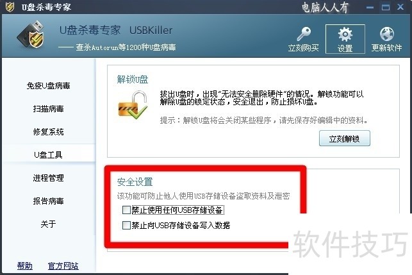Minimize the U盘杀毒专家 window
This screenshot has width=412, height=275.
pyautogui.click(x=370, y=7)
